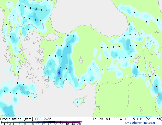The height and width of the screenshot is (125, 162).
Task: Select the legend swatch between 2 and 5
Action: [x=22, y=122]
